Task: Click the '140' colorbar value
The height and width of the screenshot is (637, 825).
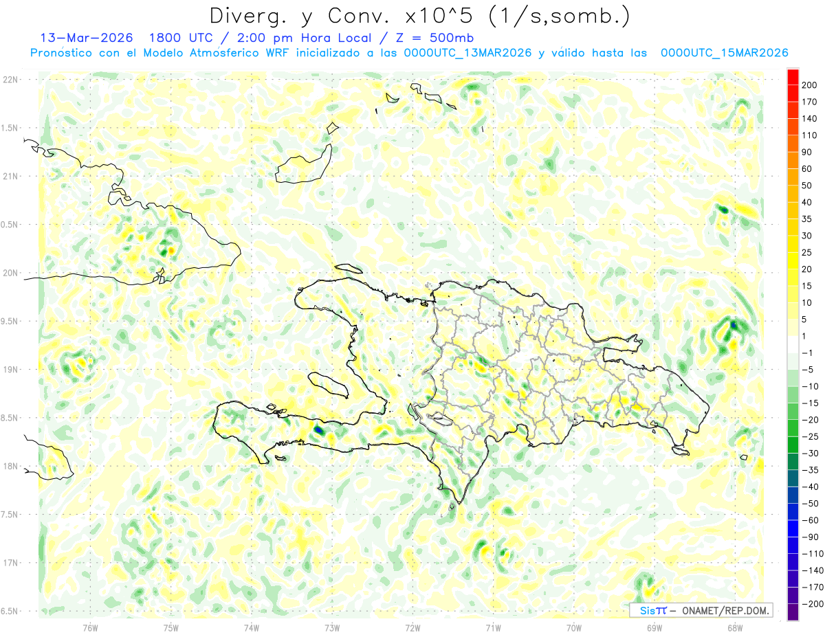Action: tap(811, 118)
